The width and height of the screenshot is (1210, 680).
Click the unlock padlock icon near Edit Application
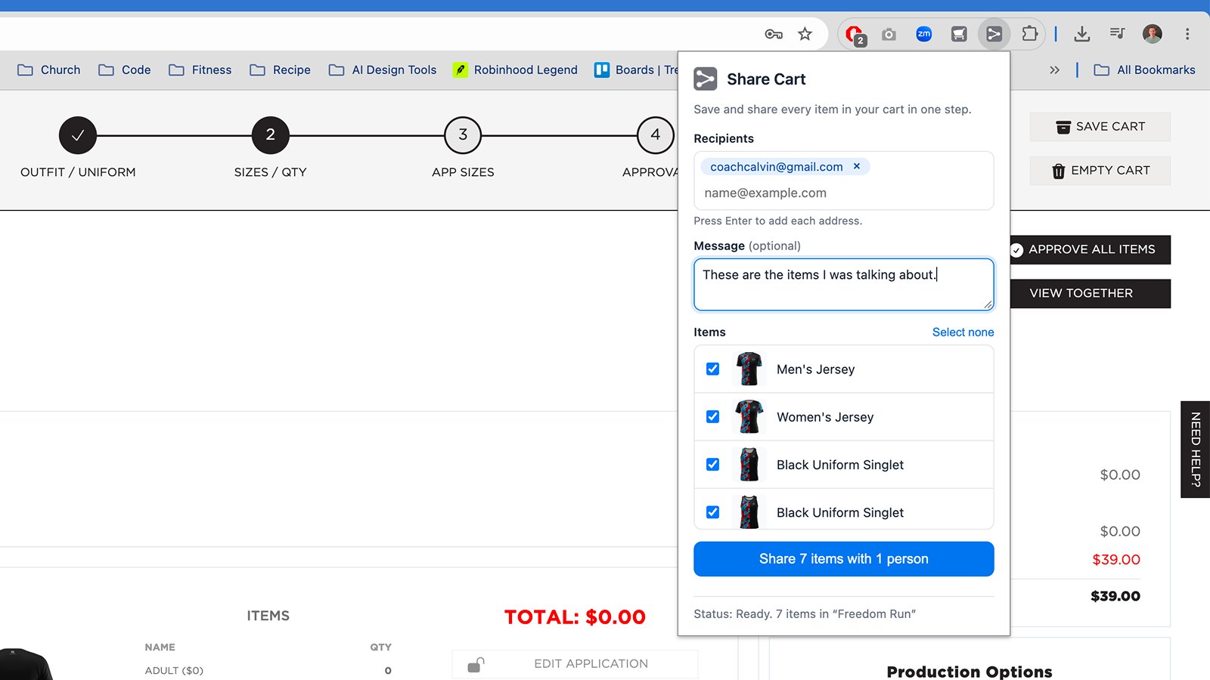point(476,664)
